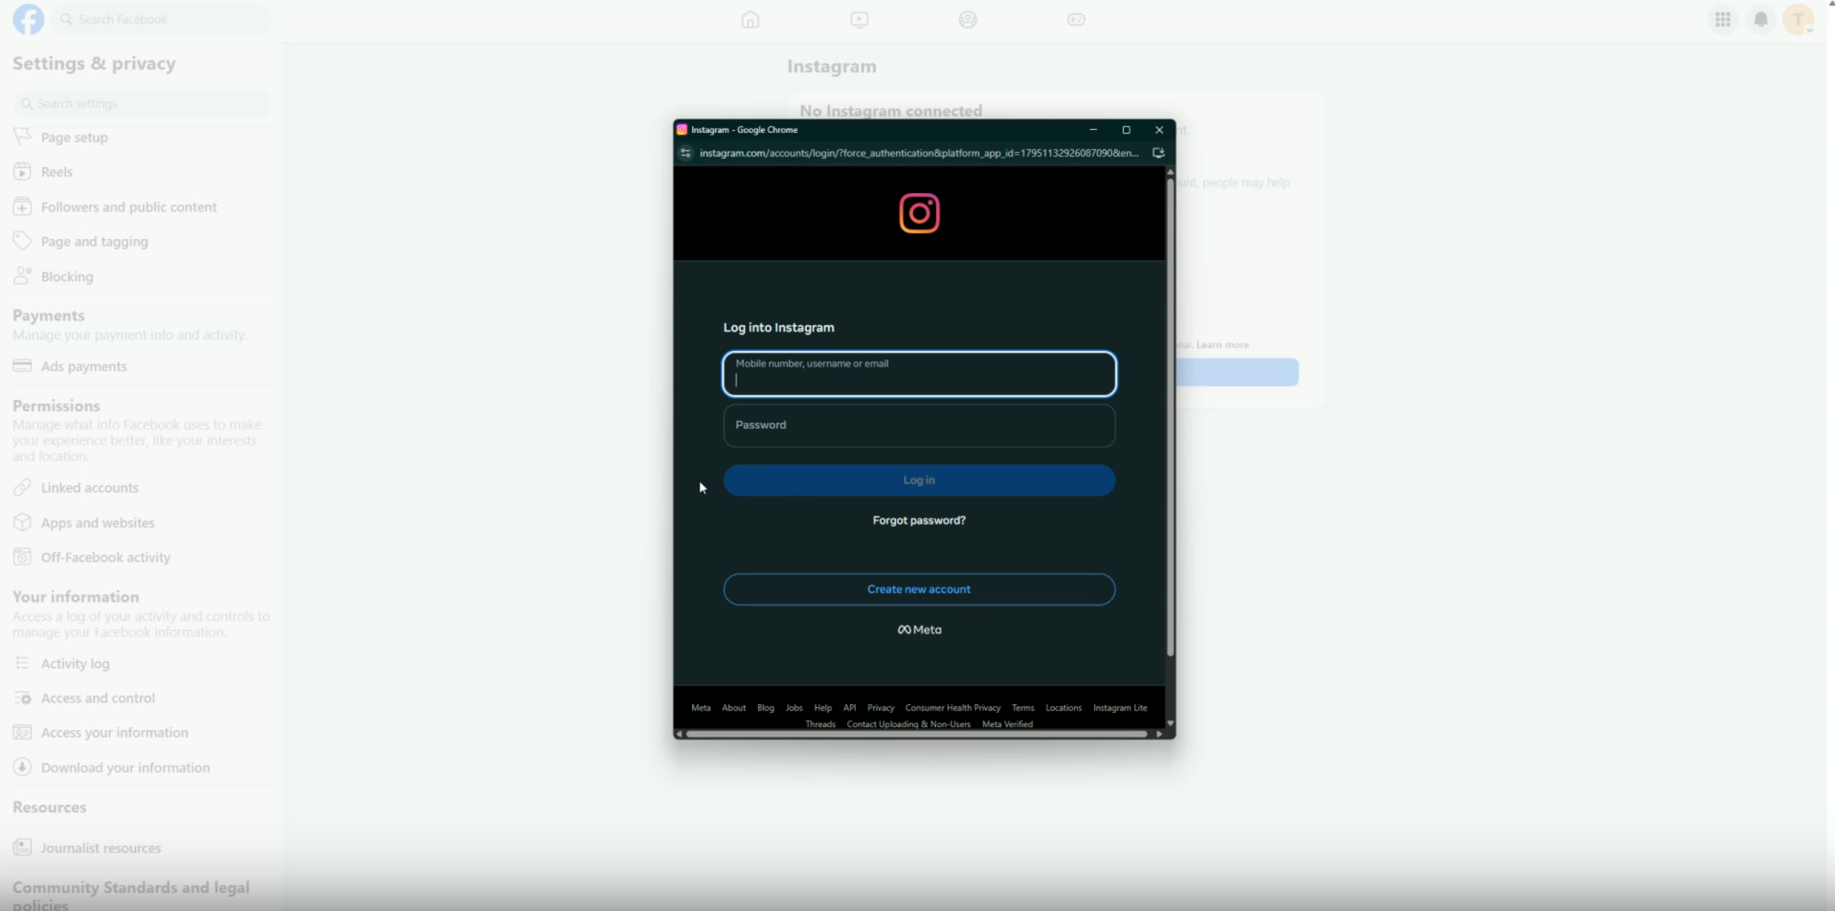Click the Instagram logo in popup

tap(920, 213)
